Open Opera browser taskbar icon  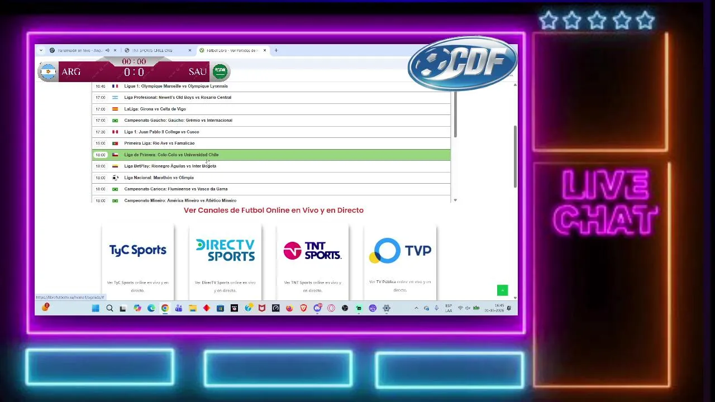[331, 308]
